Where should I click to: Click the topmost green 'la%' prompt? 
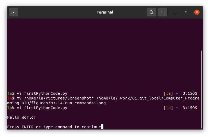click(x=11, y=93)
